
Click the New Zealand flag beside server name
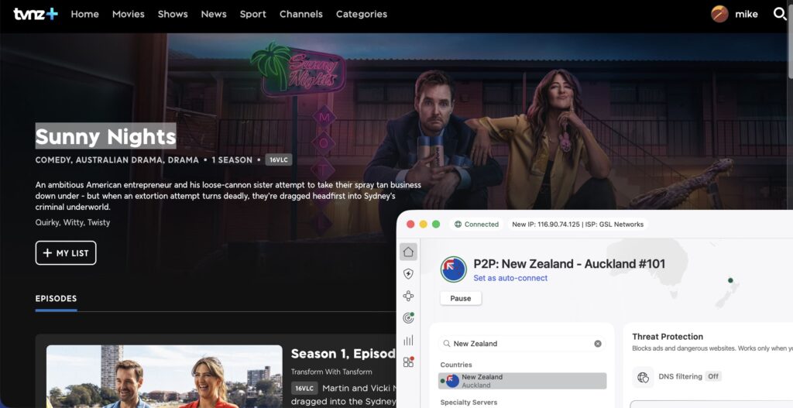453,269
